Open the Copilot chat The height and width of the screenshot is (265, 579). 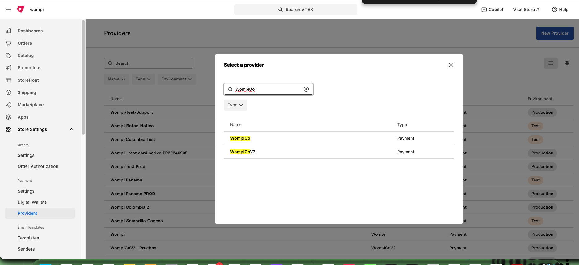pyautogui.click(x=492, y=10)
